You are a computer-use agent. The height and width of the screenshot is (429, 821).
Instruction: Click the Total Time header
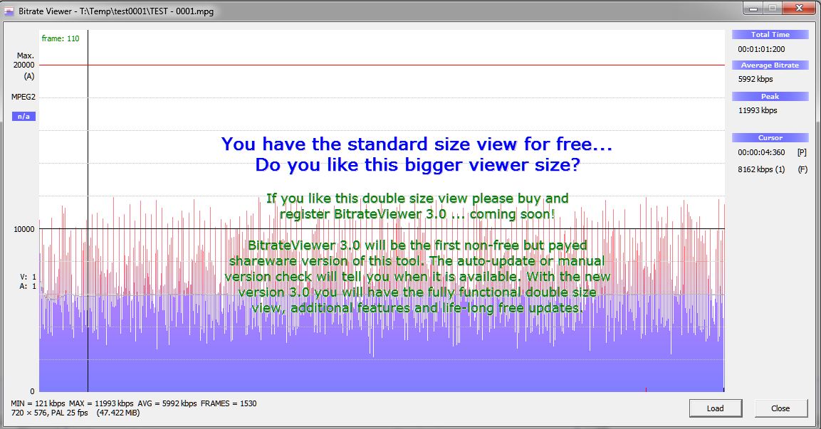770,35
